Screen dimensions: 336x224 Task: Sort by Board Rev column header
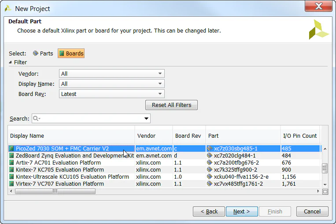pos(189,136)
